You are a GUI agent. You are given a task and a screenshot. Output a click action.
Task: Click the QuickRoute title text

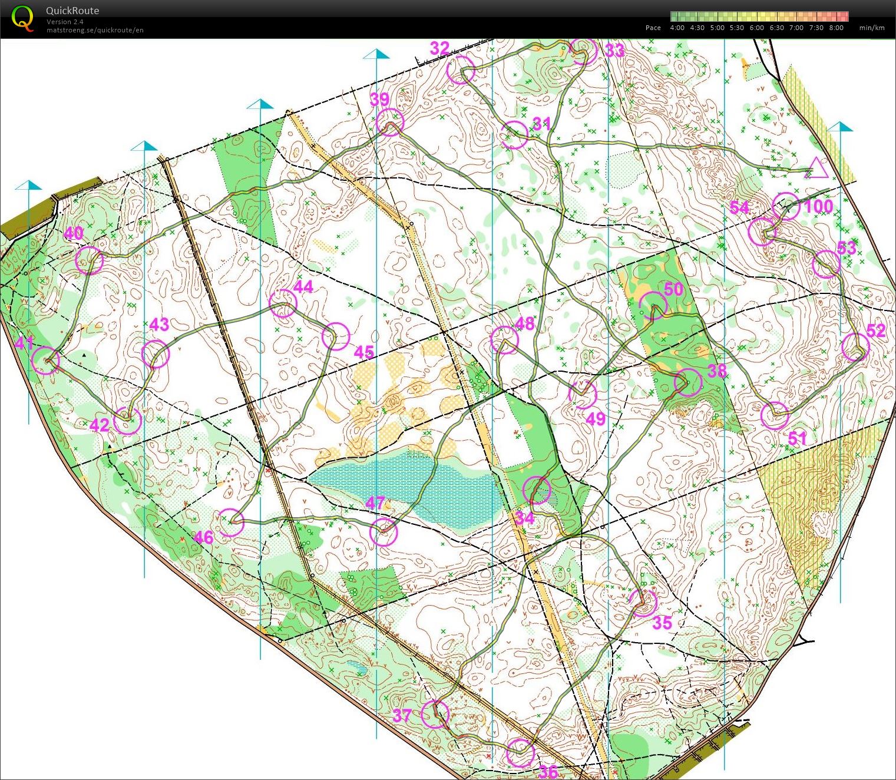[x=72, y=11]
